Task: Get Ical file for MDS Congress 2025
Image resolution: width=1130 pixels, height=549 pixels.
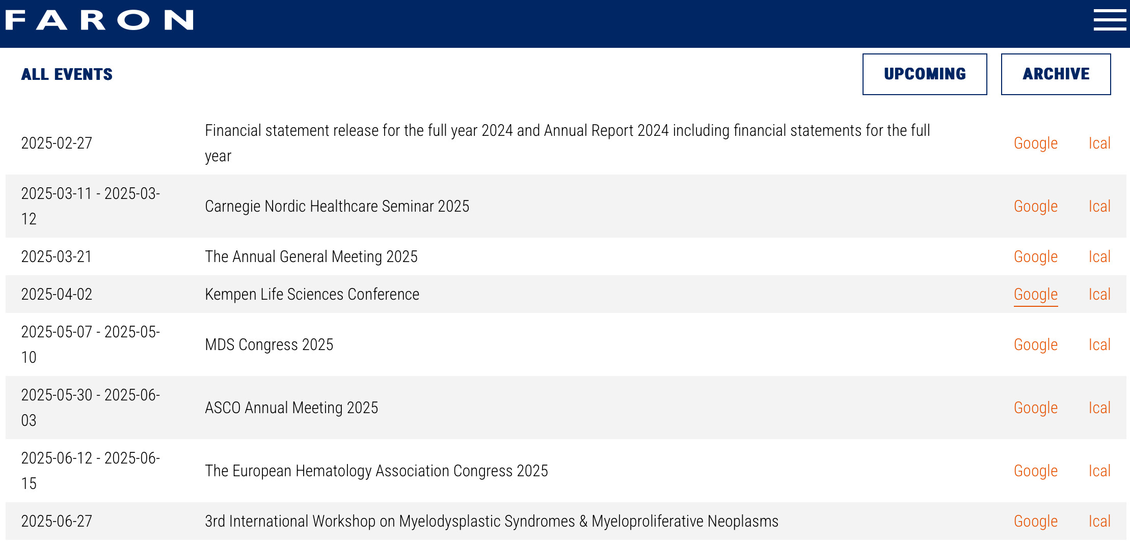Action: 1099,345
